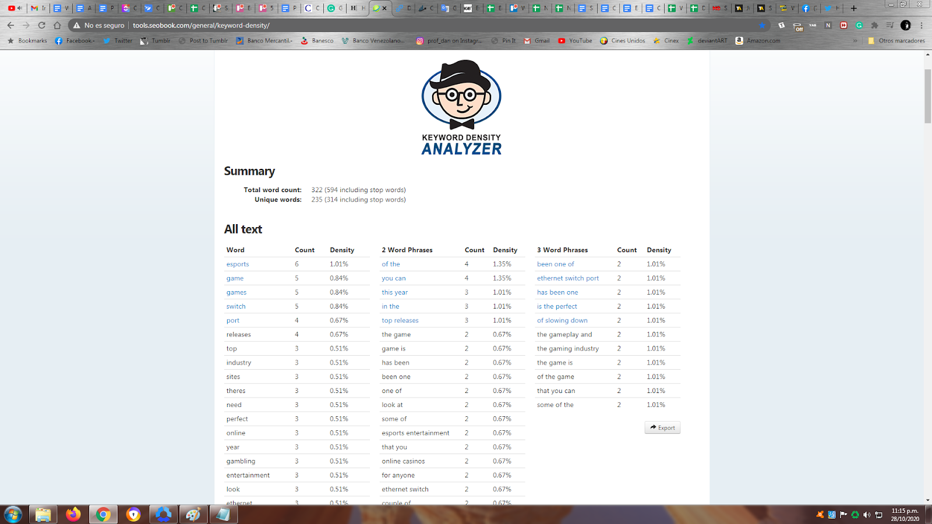Expand the Otros marcadores folder
The height and width of the screenshot is (524, 932).
point(896,41)
